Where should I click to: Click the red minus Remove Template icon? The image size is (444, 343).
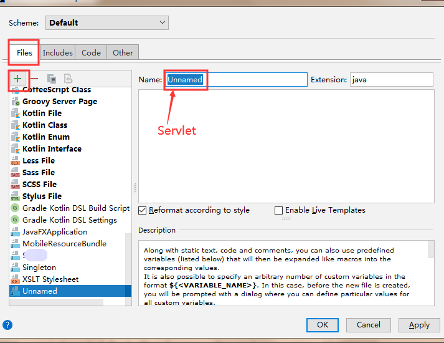(34, 79)
